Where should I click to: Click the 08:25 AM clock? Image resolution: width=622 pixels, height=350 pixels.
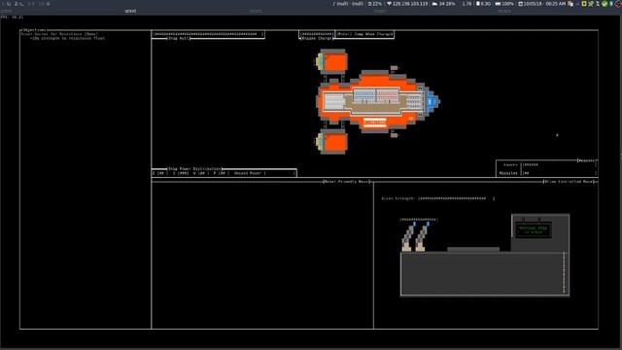[557, 4]
